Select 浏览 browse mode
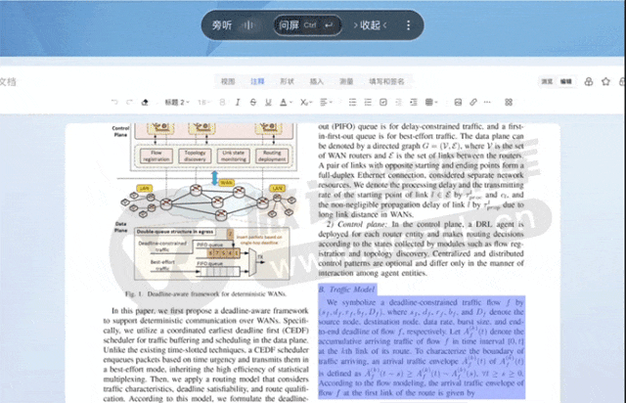This screenshot has height=403, width=626. (547, 81)
